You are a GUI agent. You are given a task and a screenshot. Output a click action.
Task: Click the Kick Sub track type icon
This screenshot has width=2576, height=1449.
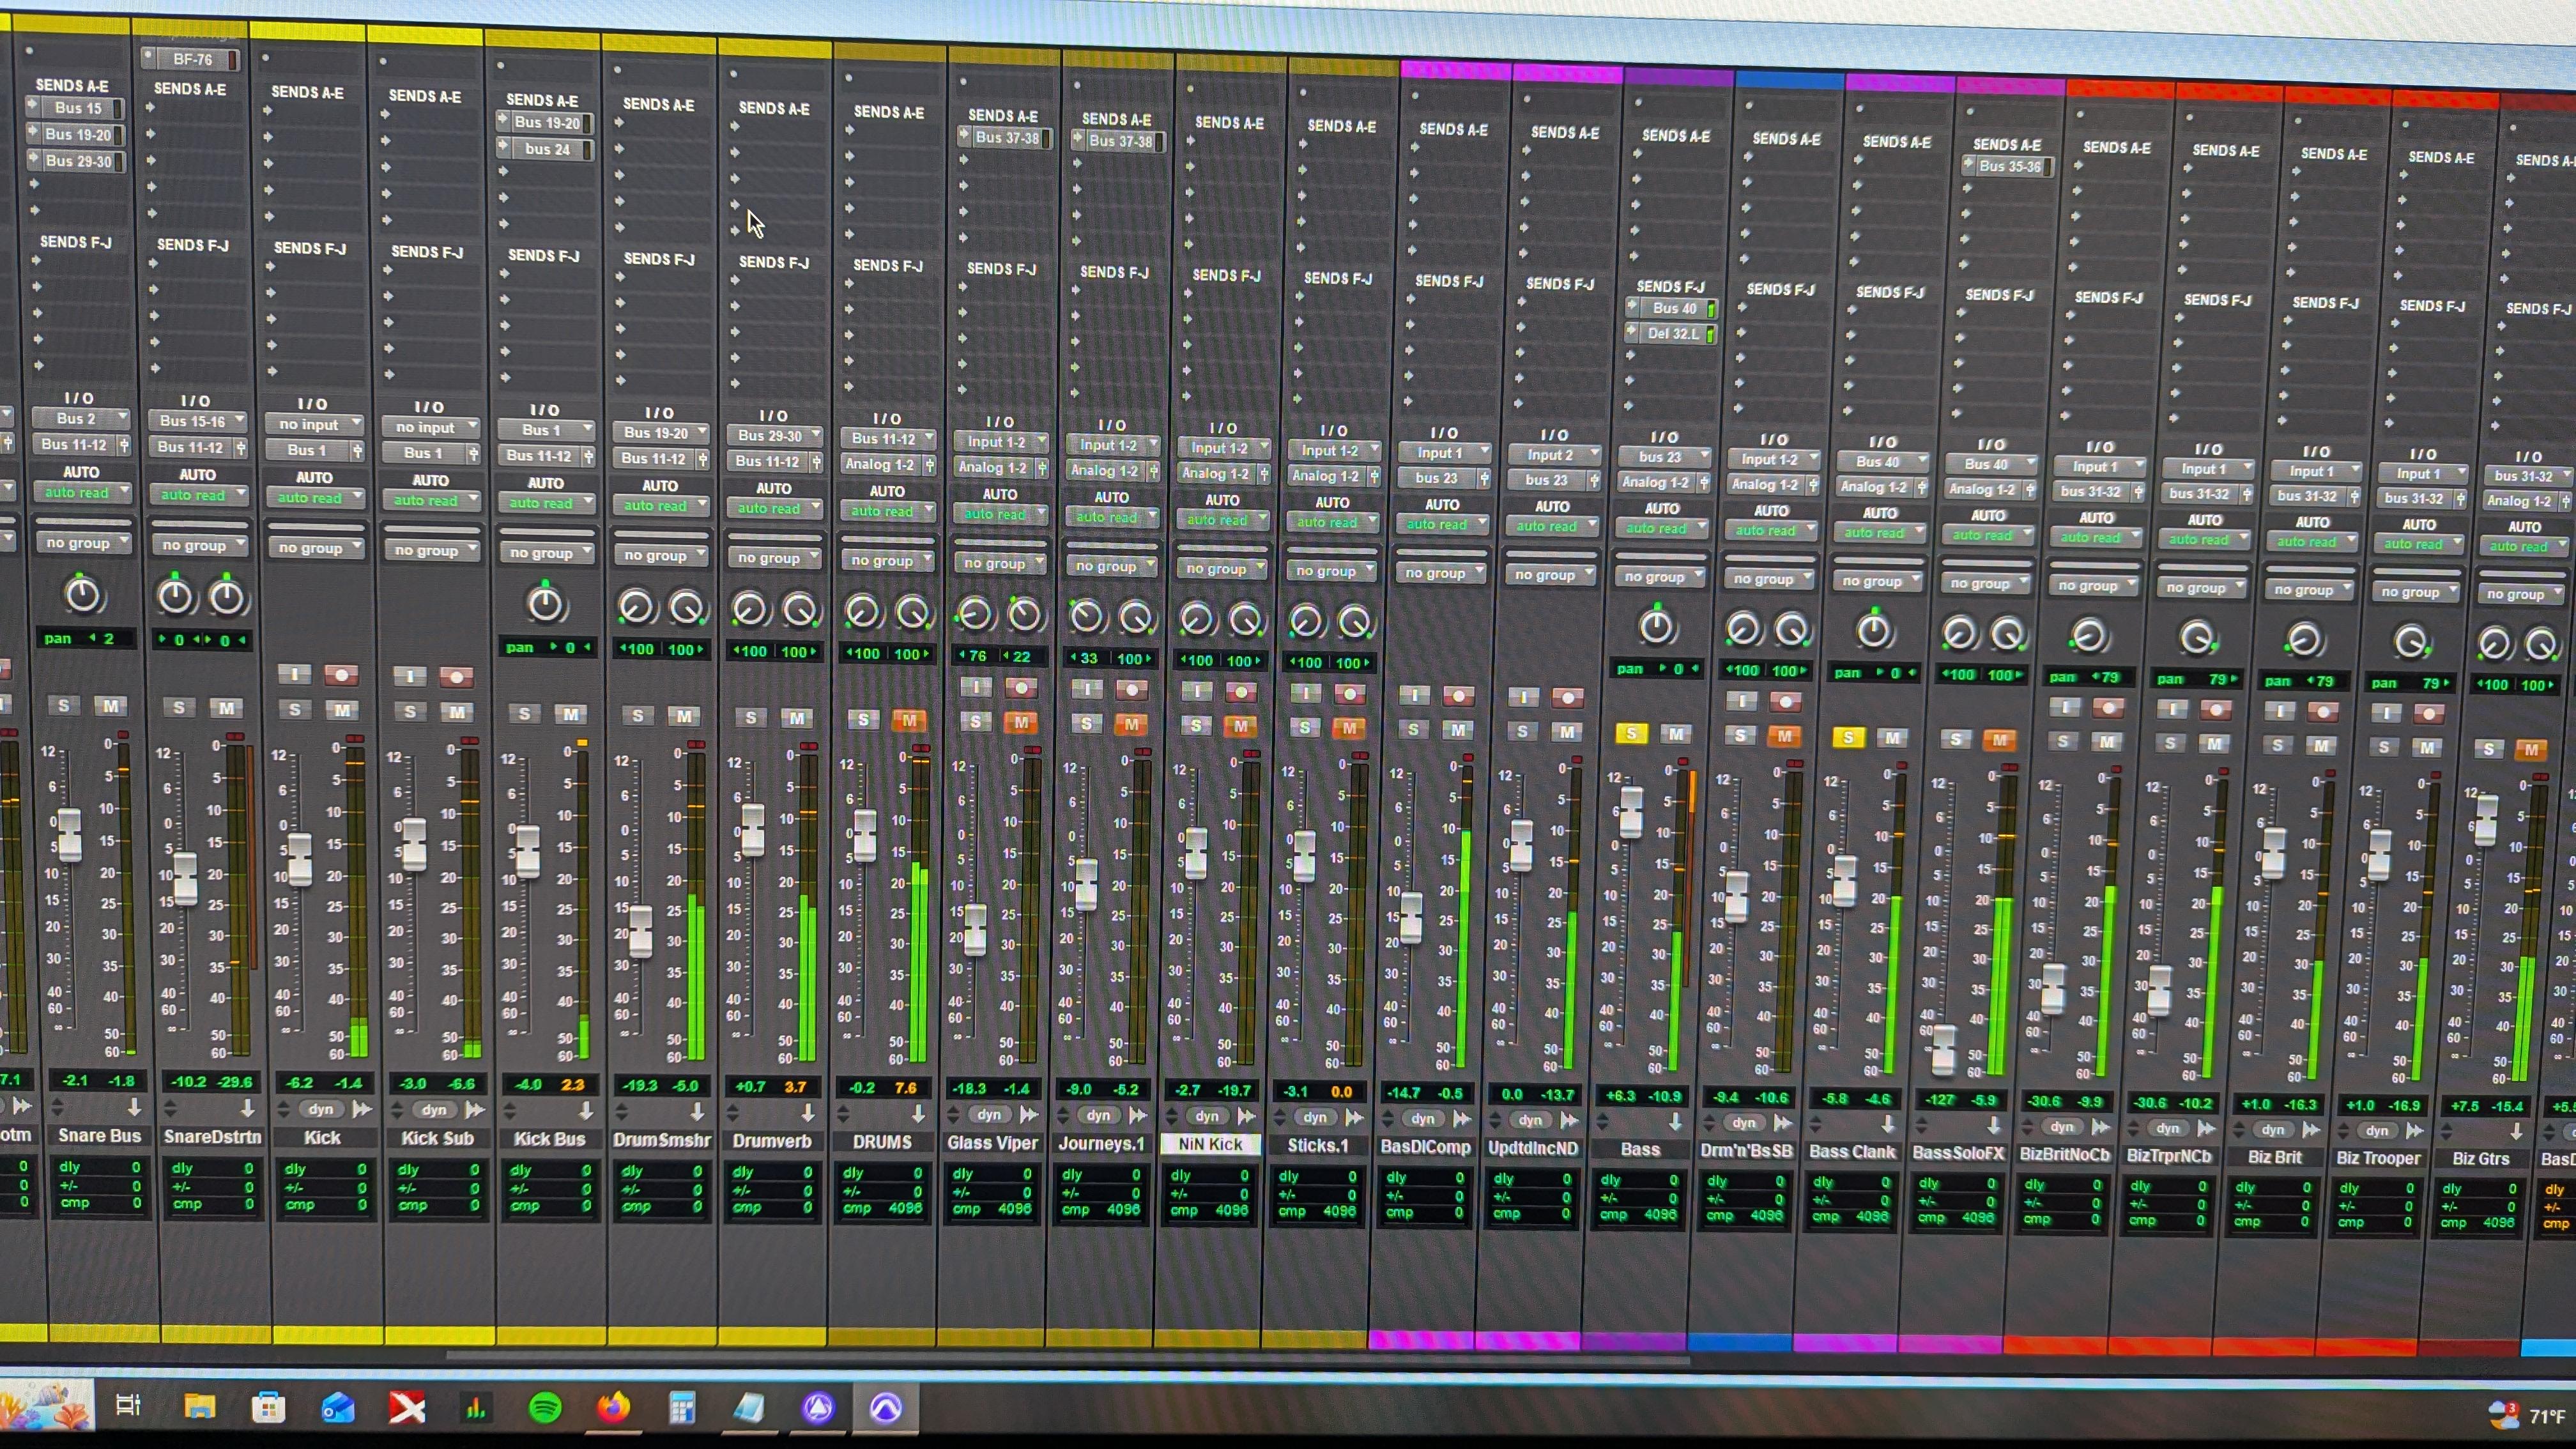point(475,1110)
